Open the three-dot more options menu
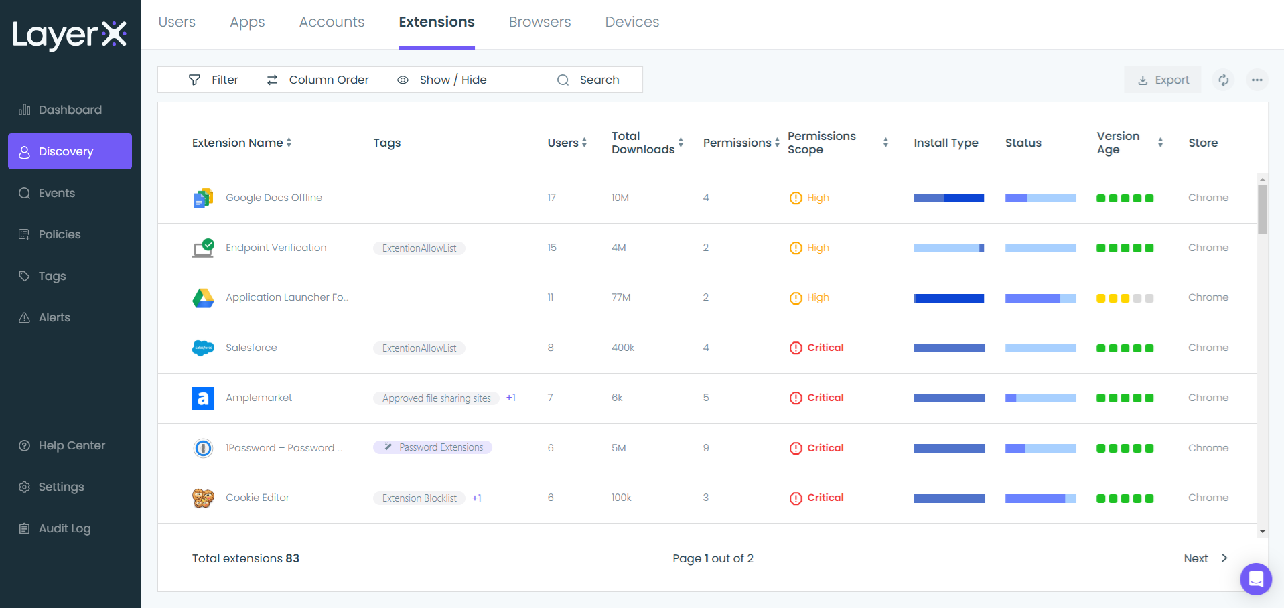Screen dimensions: 1284x608 coord(1257,80)
